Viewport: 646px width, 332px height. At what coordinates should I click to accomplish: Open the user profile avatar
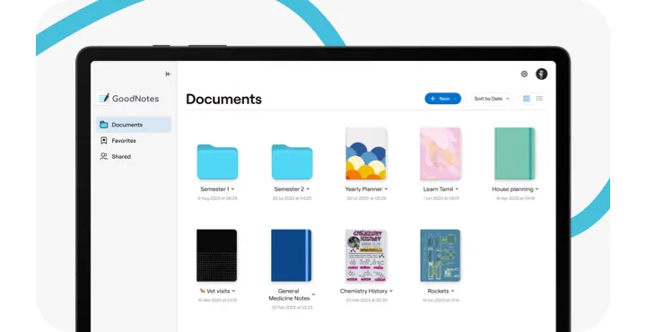[x=541, y=74]
